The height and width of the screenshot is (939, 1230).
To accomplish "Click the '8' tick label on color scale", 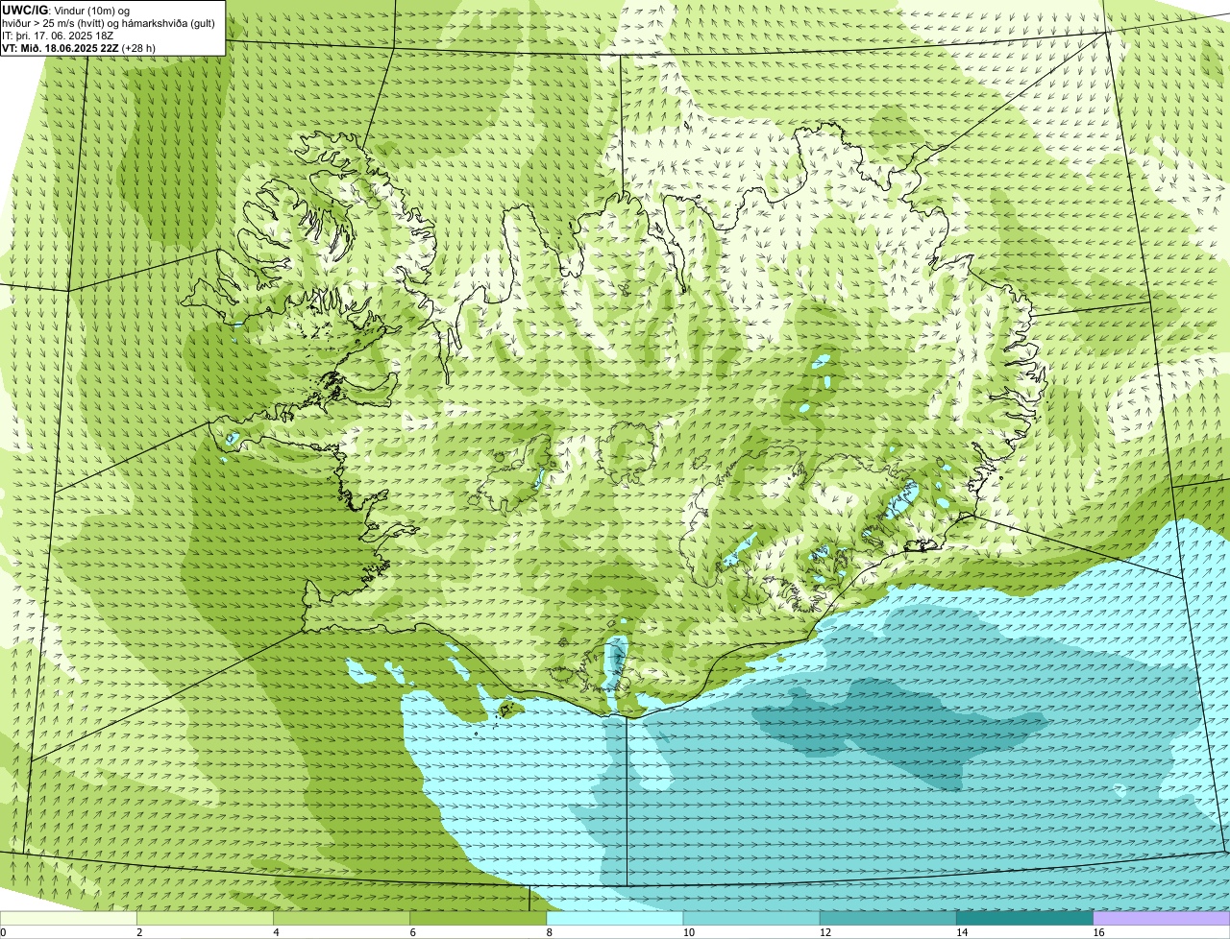I will tap(550, 932).
